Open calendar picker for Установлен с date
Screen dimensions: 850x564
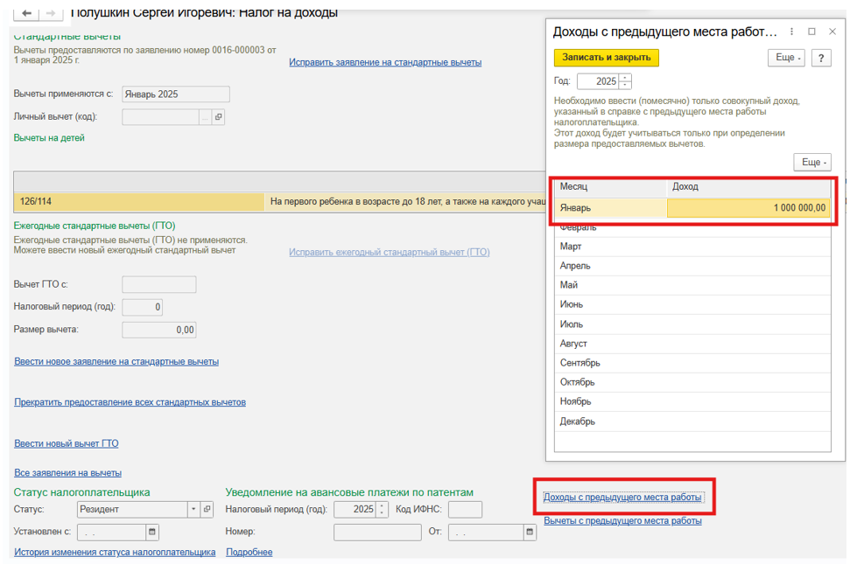point(152,532)
